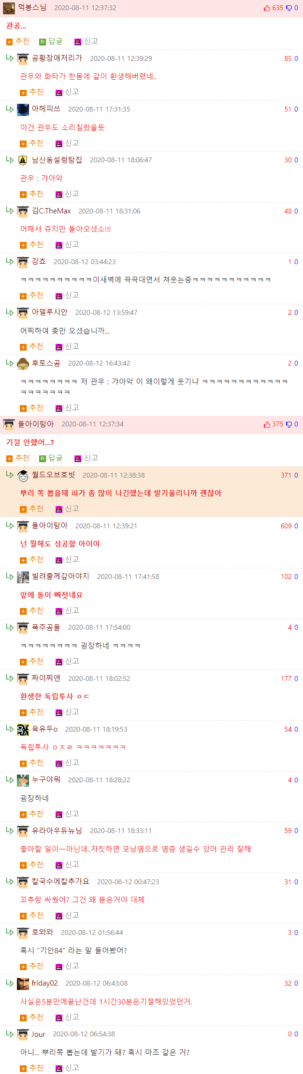
Task: Recommend 짜이찌앤's 환생한 독립투사 reply
Action: (31, 712)
